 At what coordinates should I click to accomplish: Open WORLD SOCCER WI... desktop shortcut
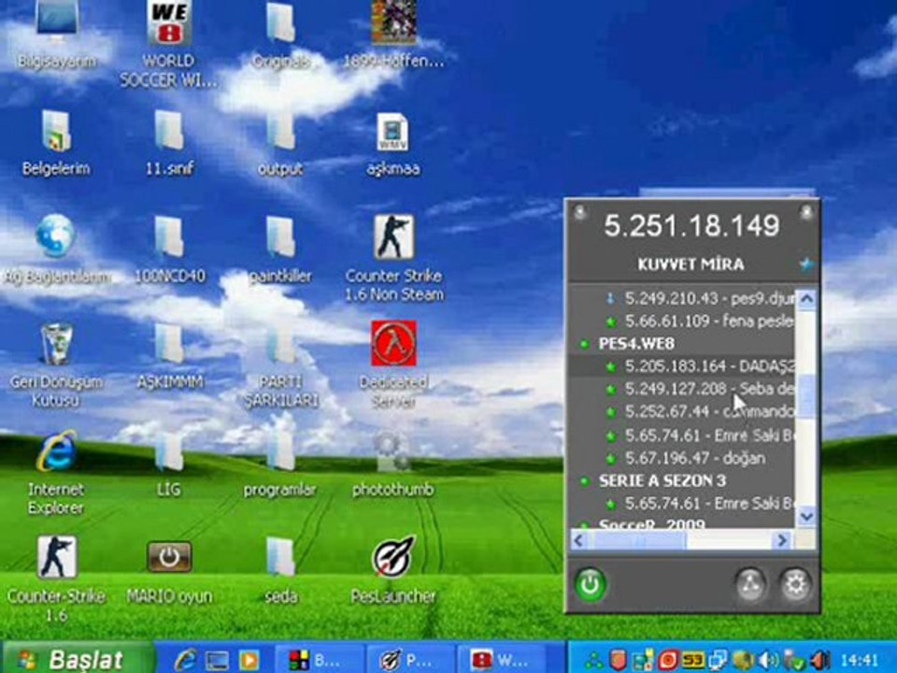click(168, 44)
